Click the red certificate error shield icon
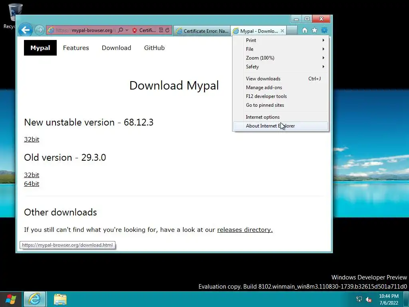 click(x=135, y=30)
